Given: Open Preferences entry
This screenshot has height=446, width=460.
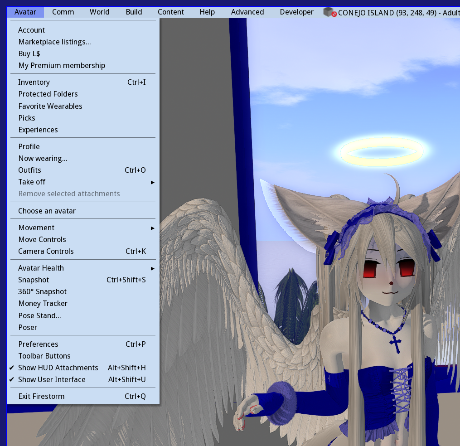Looking at the screenshot, I should click(x=83, y=344).
